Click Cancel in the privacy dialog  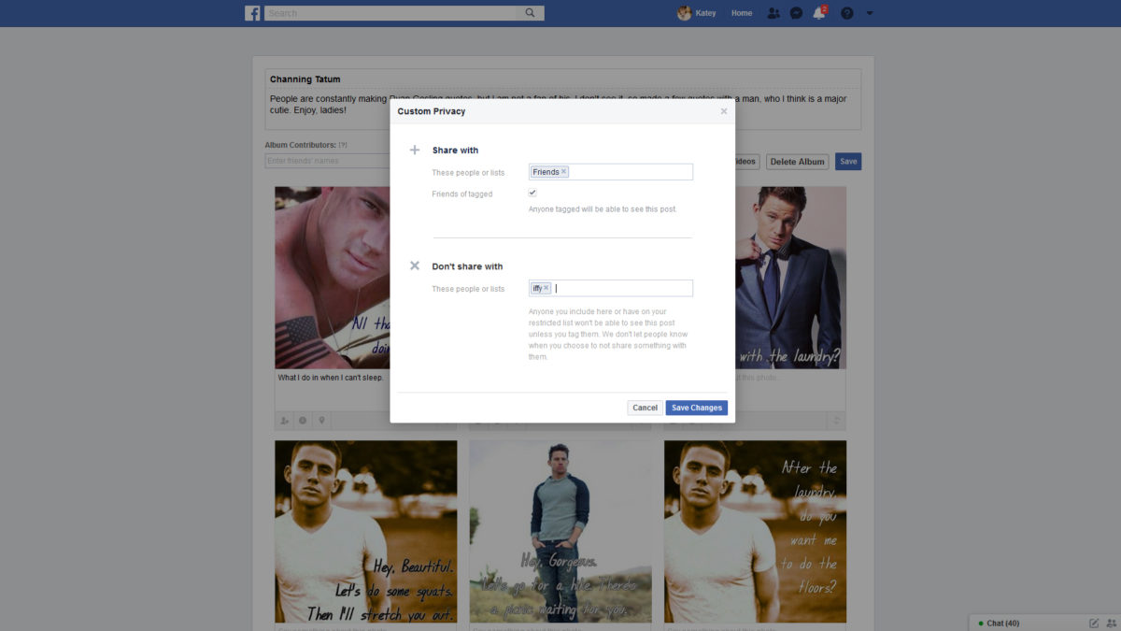coord(645,408)
